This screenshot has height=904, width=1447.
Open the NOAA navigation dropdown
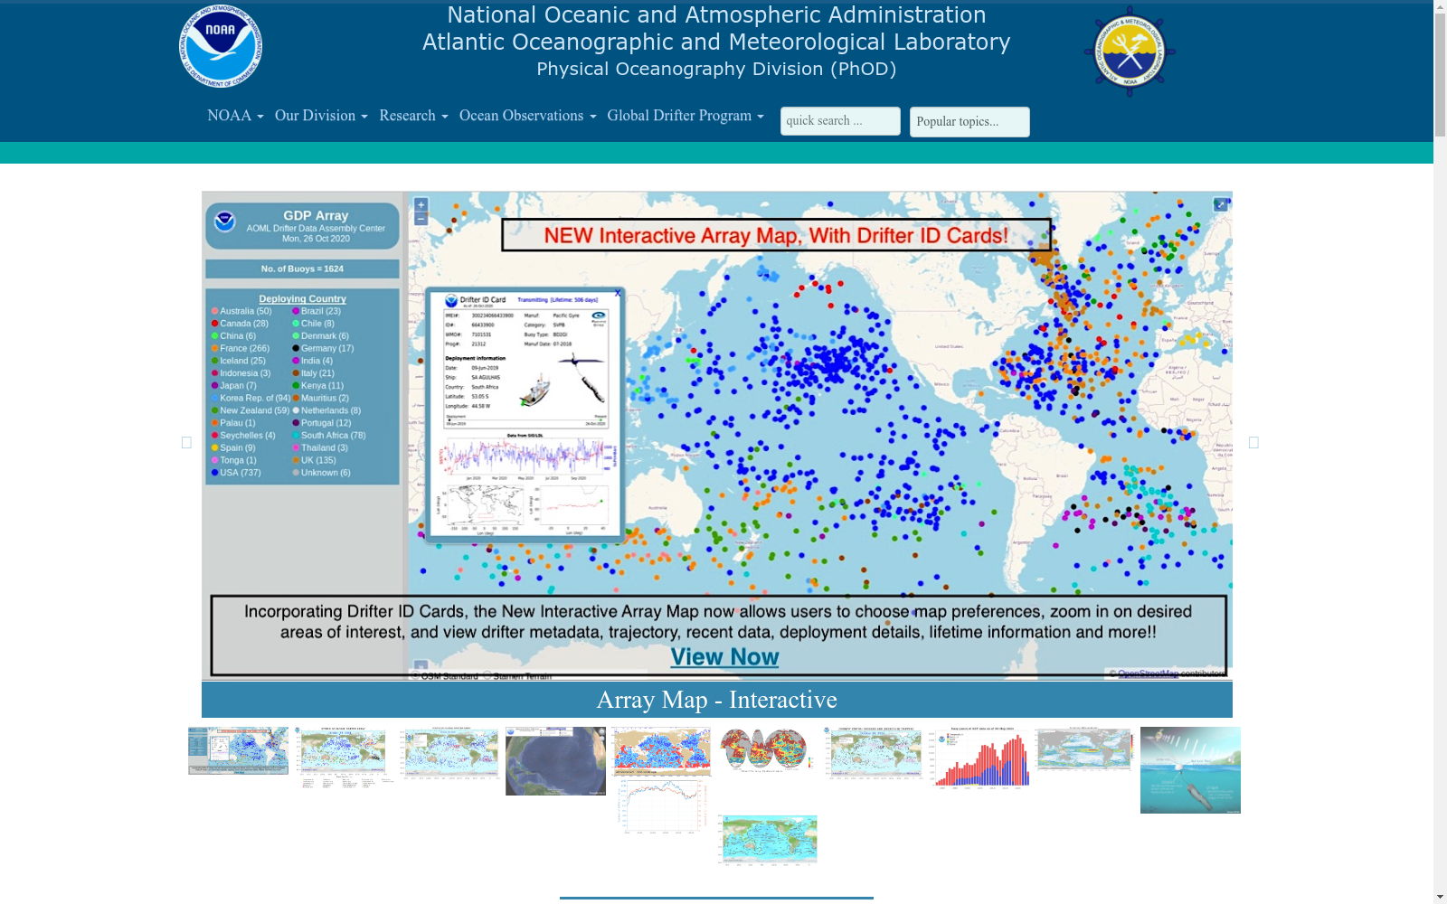pyautogui.click(x=235, y=116)
